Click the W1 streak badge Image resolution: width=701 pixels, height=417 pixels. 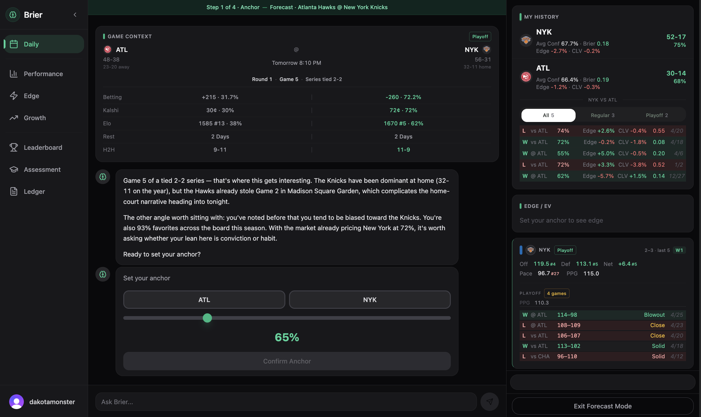pos(679,250)
